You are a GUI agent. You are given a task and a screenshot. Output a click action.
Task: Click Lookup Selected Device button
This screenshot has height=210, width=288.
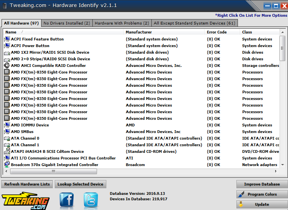click(80, 184)
